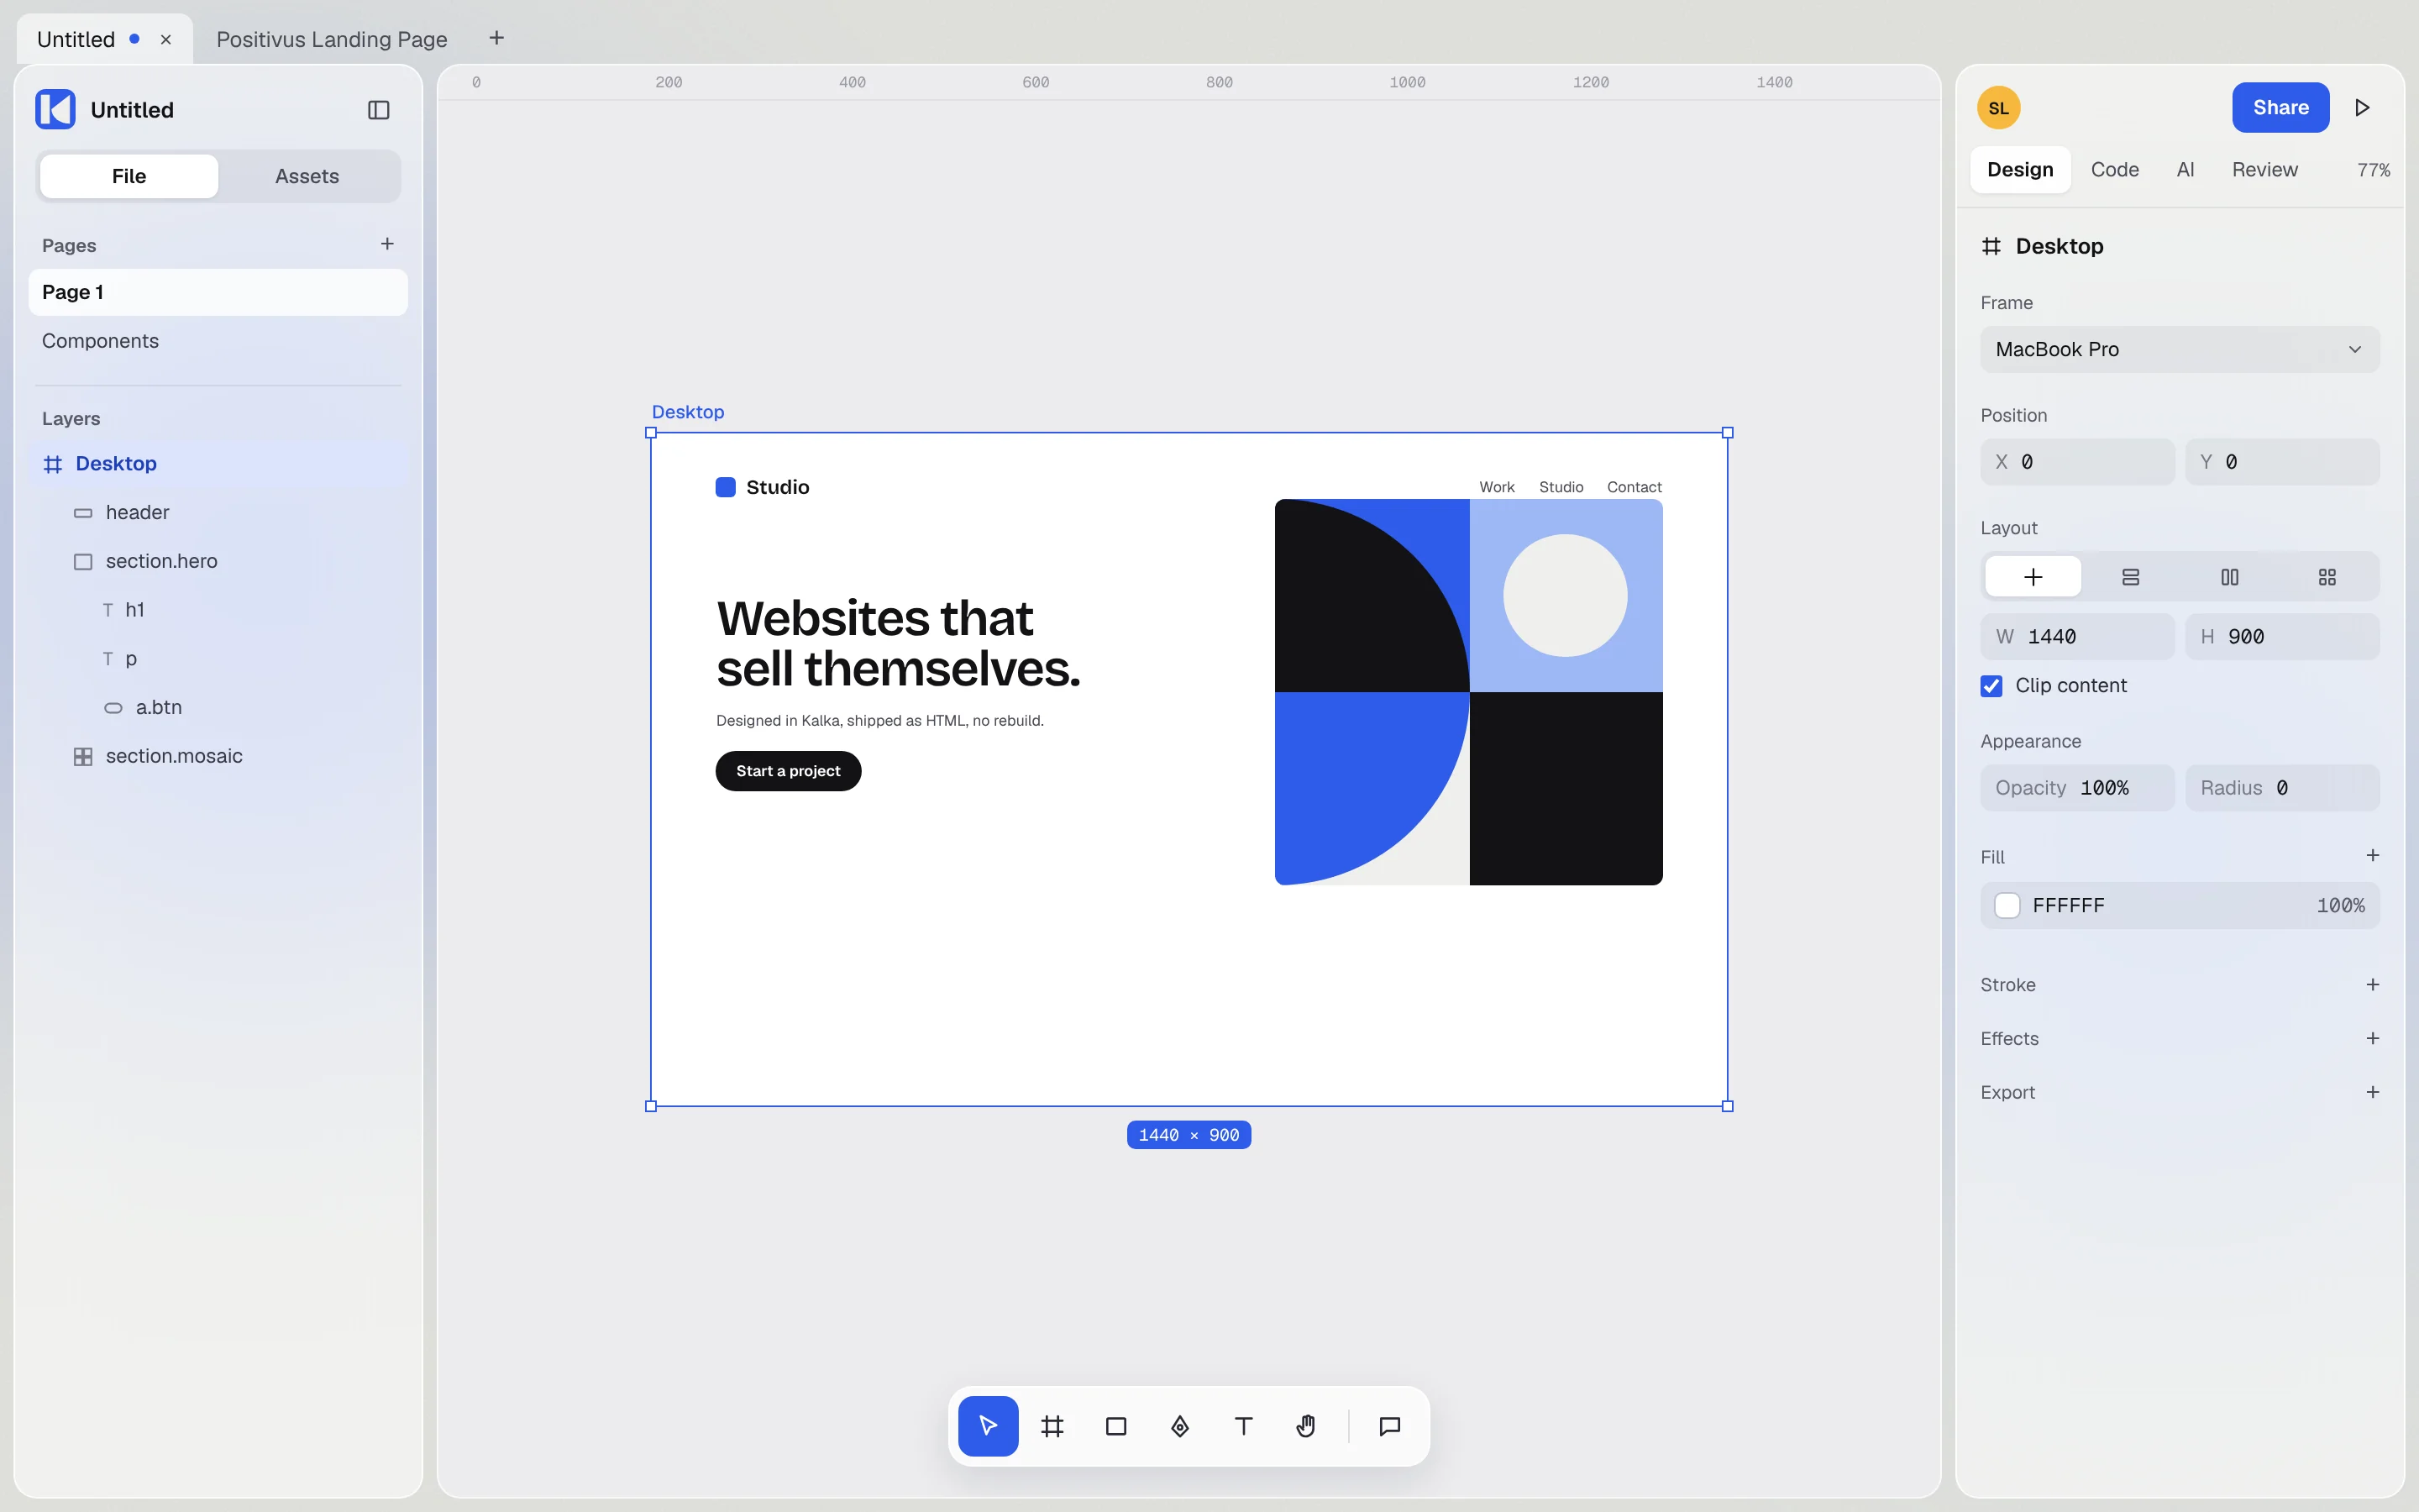The width and height of the screenshot is (2419, 1512).
Task: Open the 77% zoom level menu
Action: tap(2373, 170)
